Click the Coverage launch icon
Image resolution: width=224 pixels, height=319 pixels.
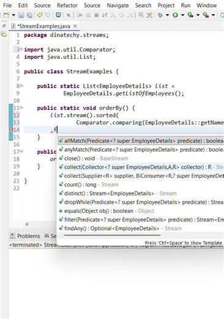coord(190,15)
